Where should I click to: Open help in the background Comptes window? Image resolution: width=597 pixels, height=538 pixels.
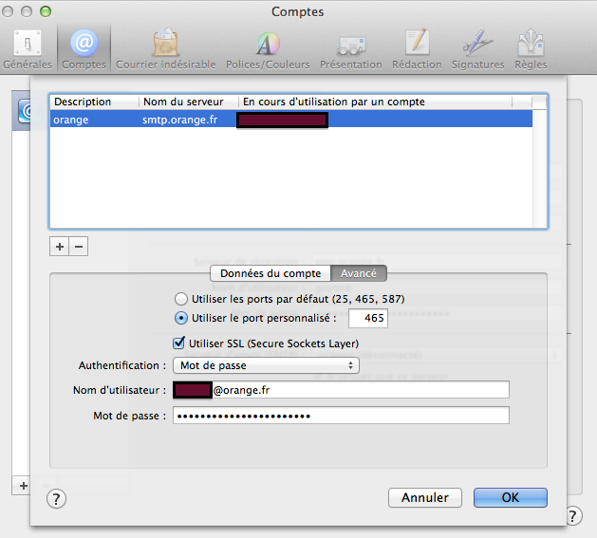574,516
